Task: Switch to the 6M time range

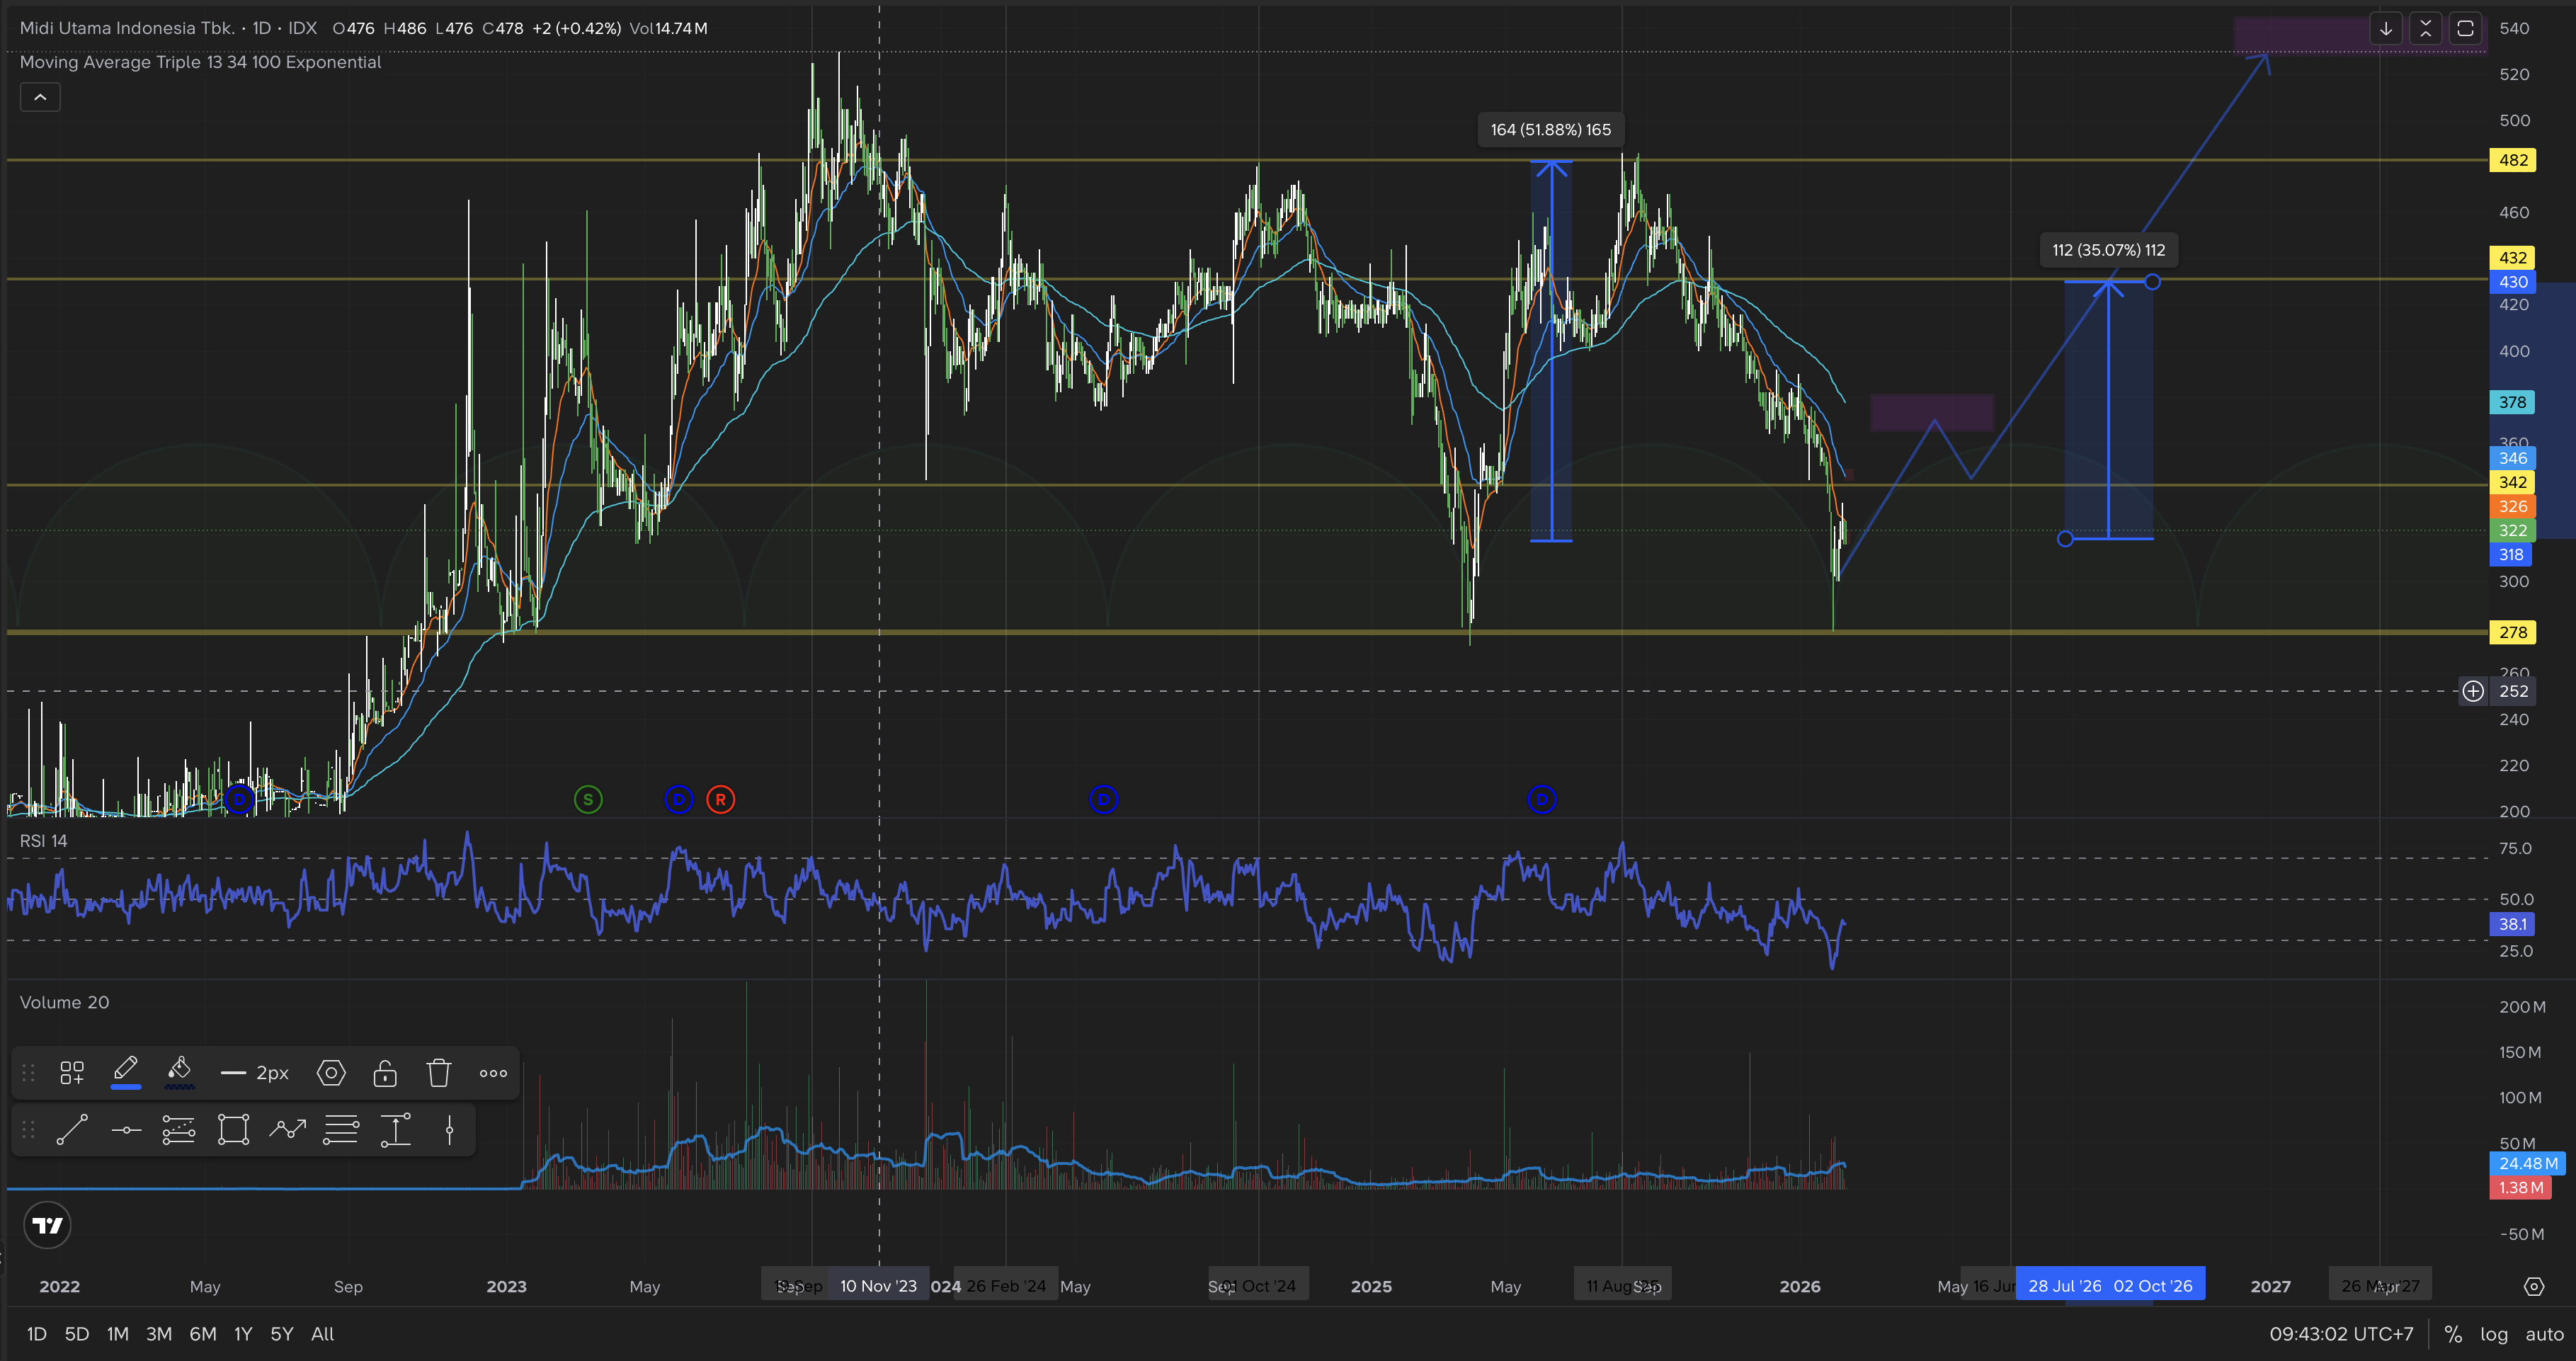Action: click(x=203, y=1334)
